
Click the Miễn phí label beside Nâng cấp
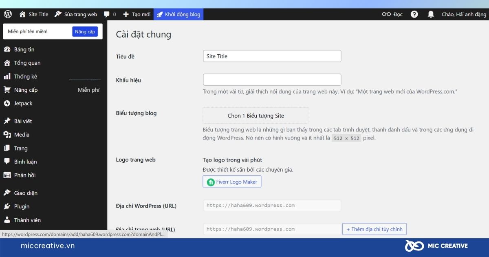pyautogui.click(x=89, y=90)
